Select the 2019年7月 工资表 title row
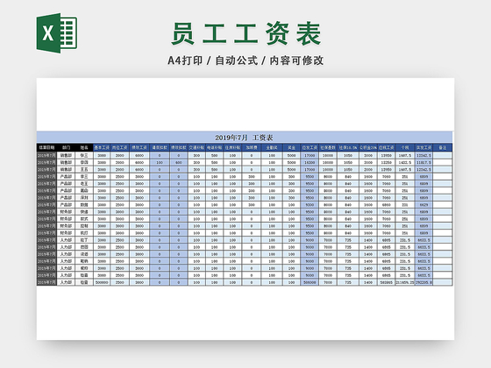This screenshot has height=368, width=491. pos(245,138)
